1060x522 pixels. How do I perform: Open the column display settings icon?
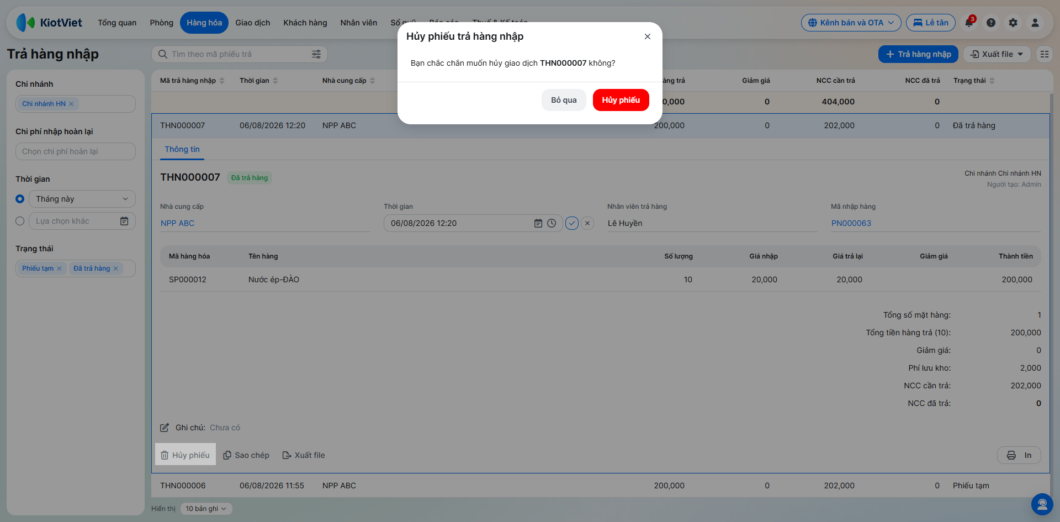tap(1045, 54)
